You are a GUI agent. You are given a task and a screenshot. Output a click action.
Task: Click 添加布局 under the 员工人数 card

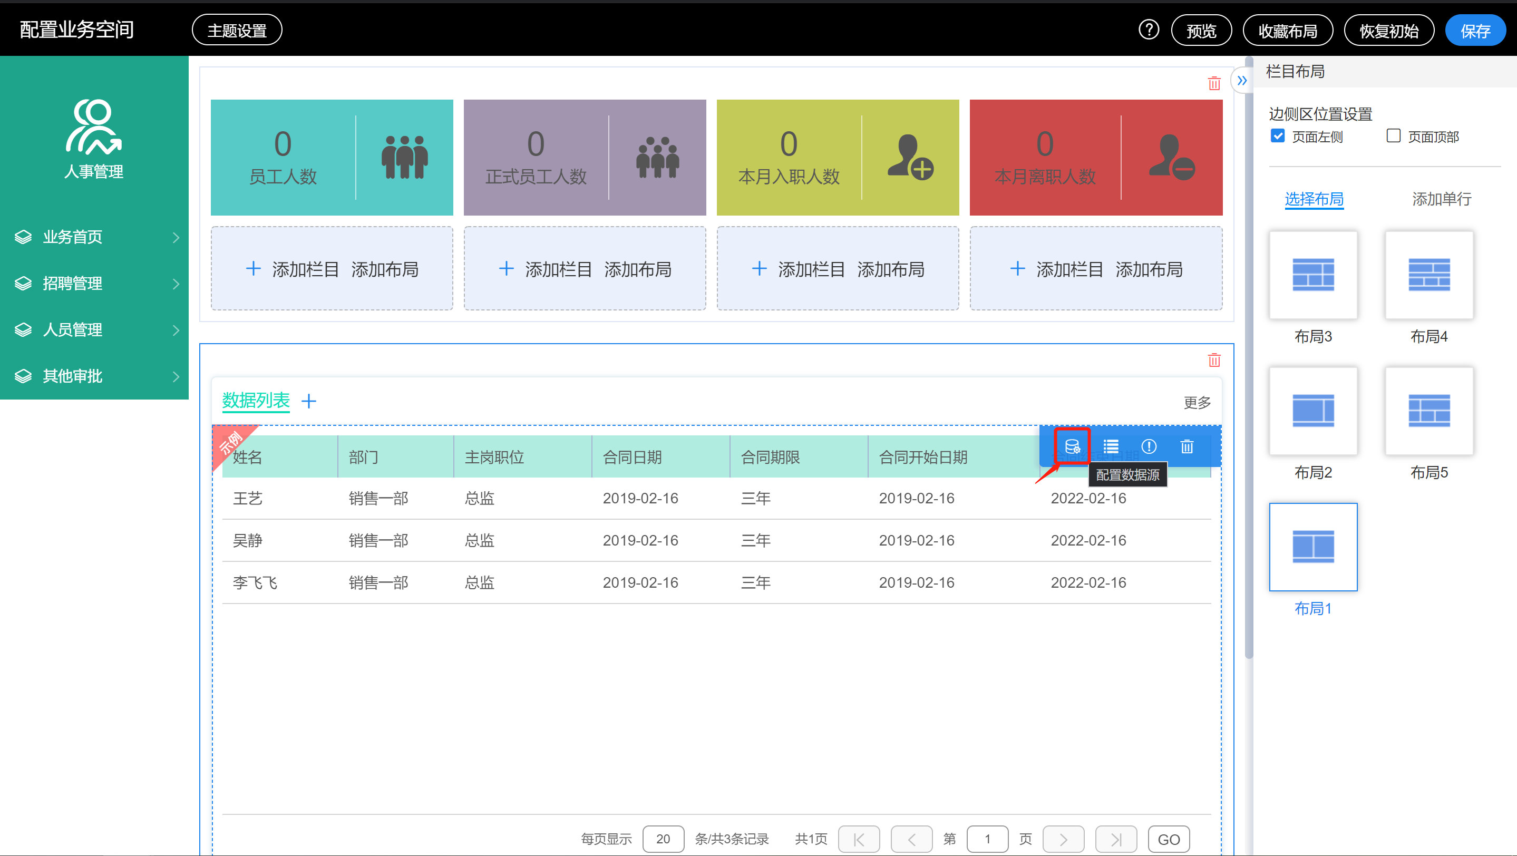(385, 269)
